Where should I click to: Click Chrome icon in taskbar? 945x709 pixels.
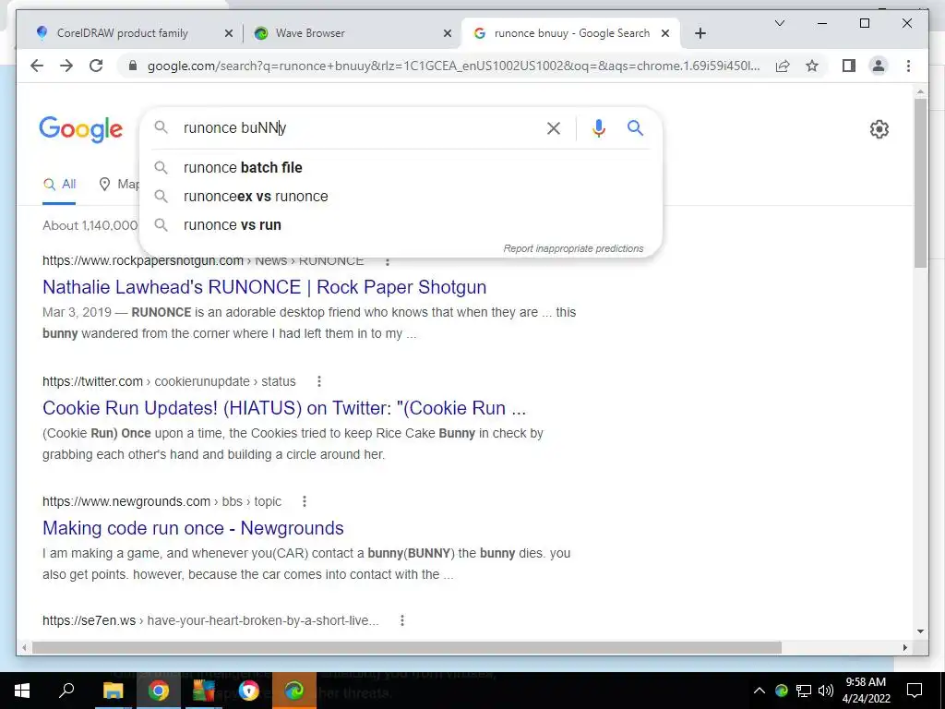pyautogui.click(x=158, y=691)
